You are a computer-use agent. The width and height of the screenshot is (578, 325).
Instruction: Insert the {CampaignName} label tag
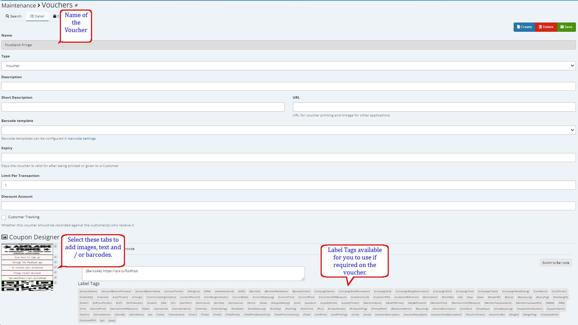(x=324, y=291)
